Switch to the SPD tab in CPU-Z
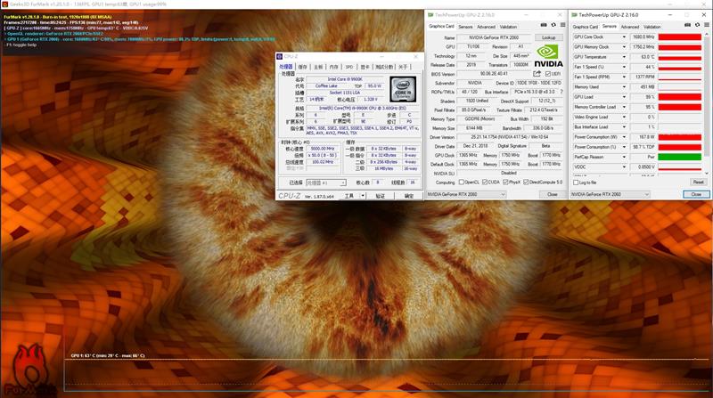Image resolution: width=713 pixels, height=398 pixels. click(x=349, y=67)
